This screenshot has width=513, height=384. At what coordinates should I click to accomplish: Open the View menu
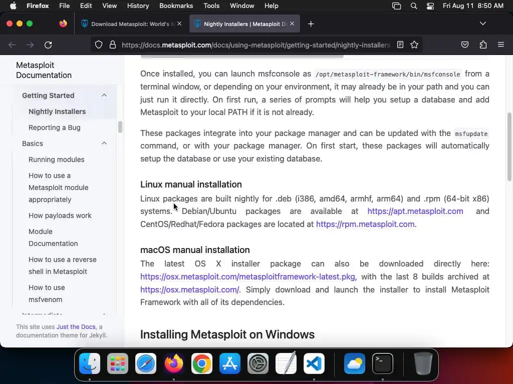pos(109,5)
